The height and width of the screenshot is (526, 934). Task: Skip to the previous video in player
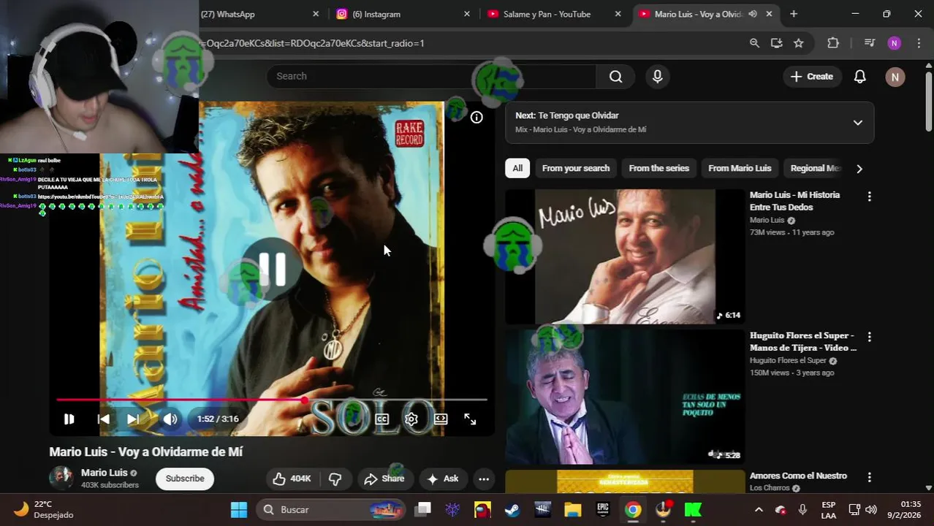point(104,419)
